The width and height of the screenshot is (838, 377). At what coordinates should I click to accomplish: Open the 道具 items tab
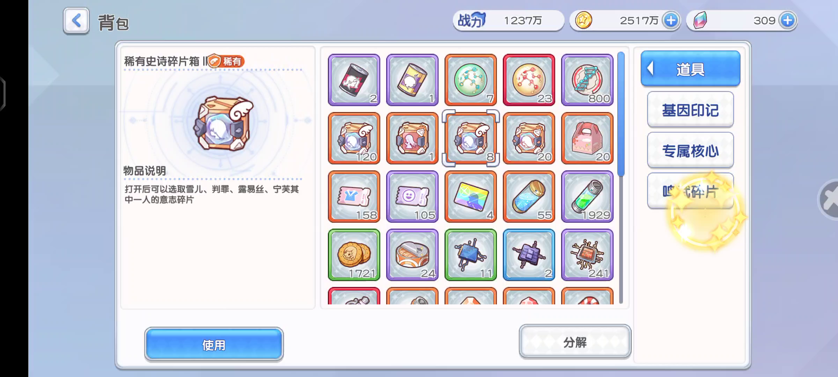click(x=690, y=69)
